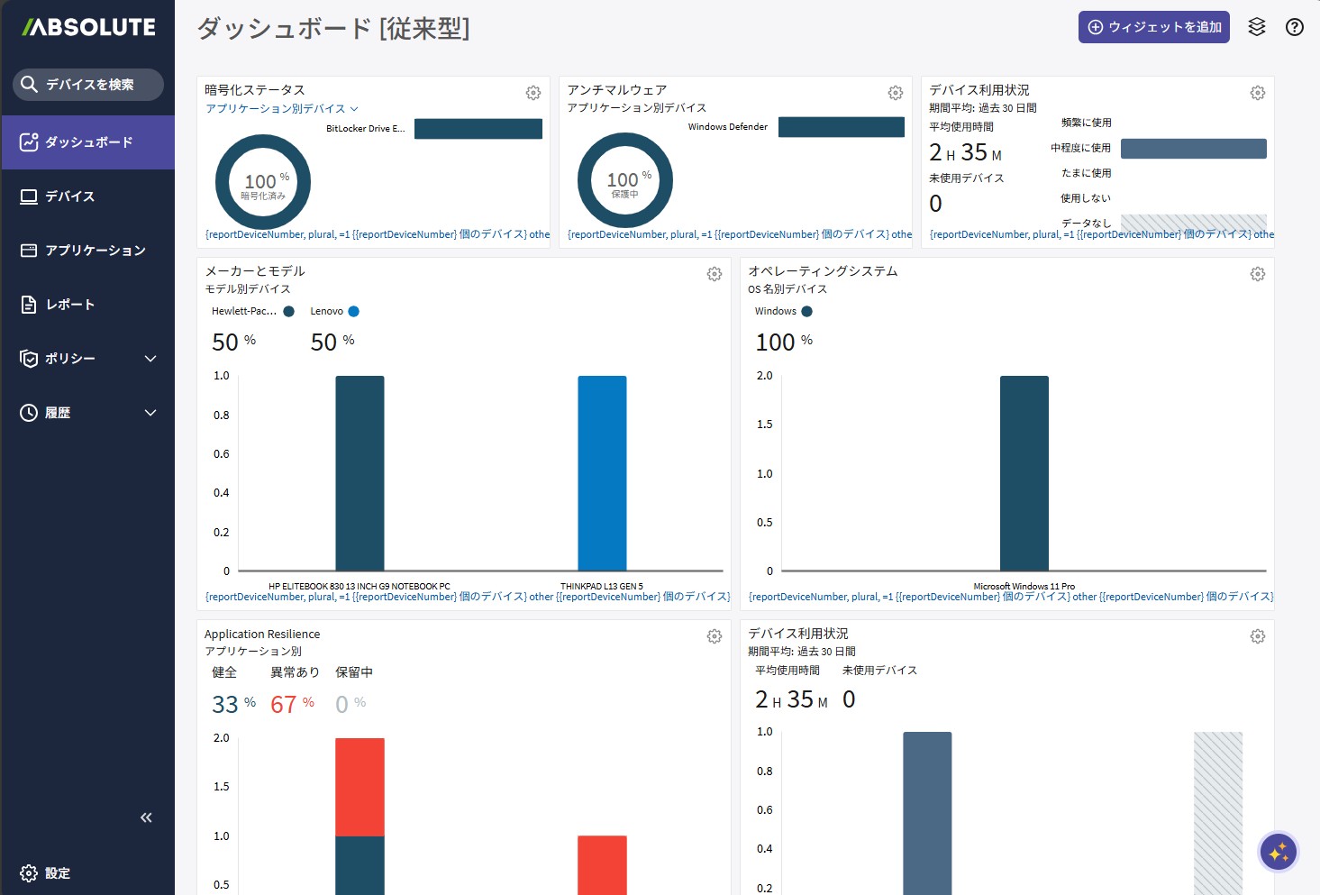Image resolution: width=1320 pixels, height=895 pixels.
Task: Click ウィジェットを追加 button
Action: pyautogui.click(x=1153, y=27)
